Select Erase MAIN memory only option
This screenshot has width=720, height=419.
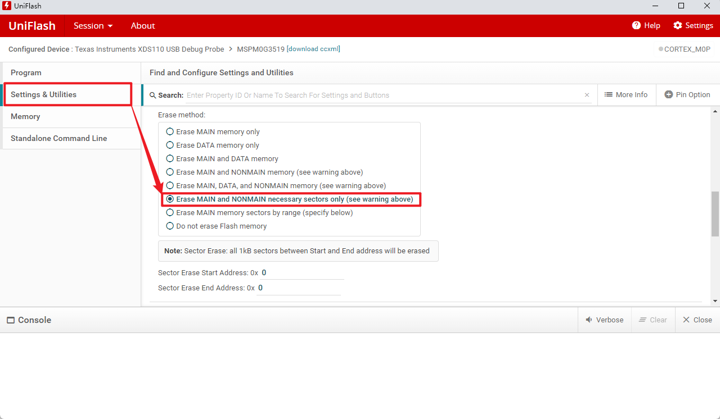(170, 131)
